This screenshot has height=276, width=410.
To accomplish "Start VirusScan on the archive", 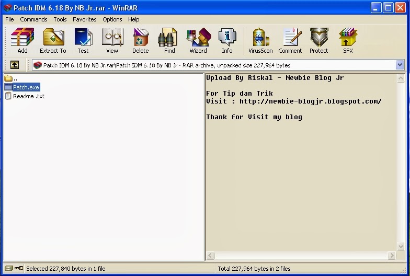I will tap(260, 41).
